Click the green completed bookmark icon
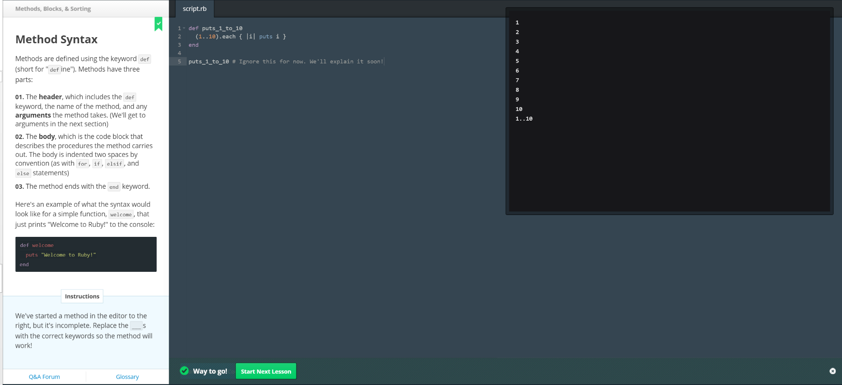This screenshot has height=385, width=842. click(x=158, y=24)
